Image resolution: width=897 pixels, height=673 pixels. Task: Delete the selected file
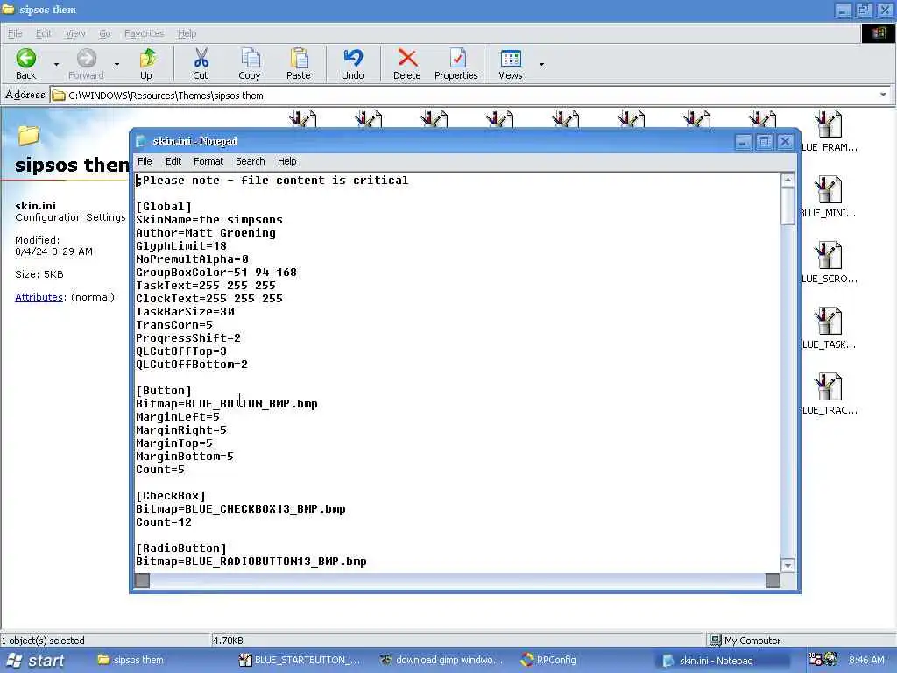[x=407, y=63]
